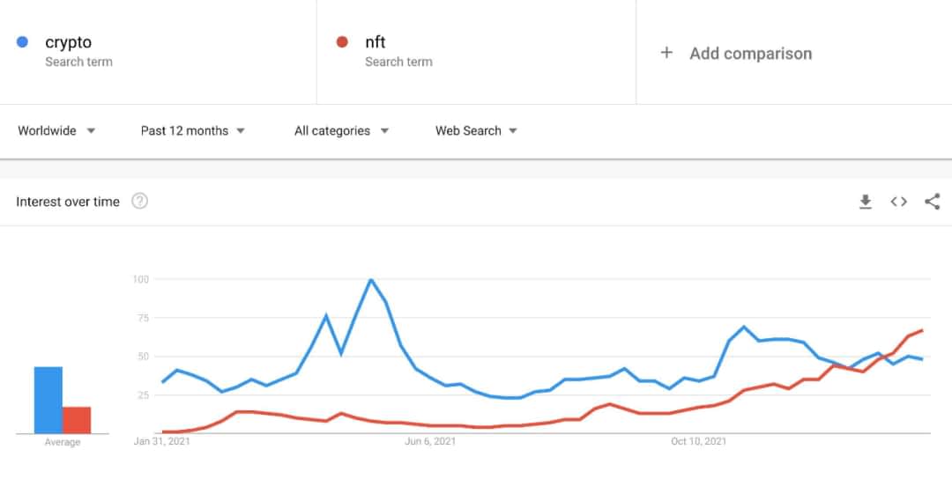Click the Add comparison button
Screen dimensions: 952x501
click(x=750, y=54)
